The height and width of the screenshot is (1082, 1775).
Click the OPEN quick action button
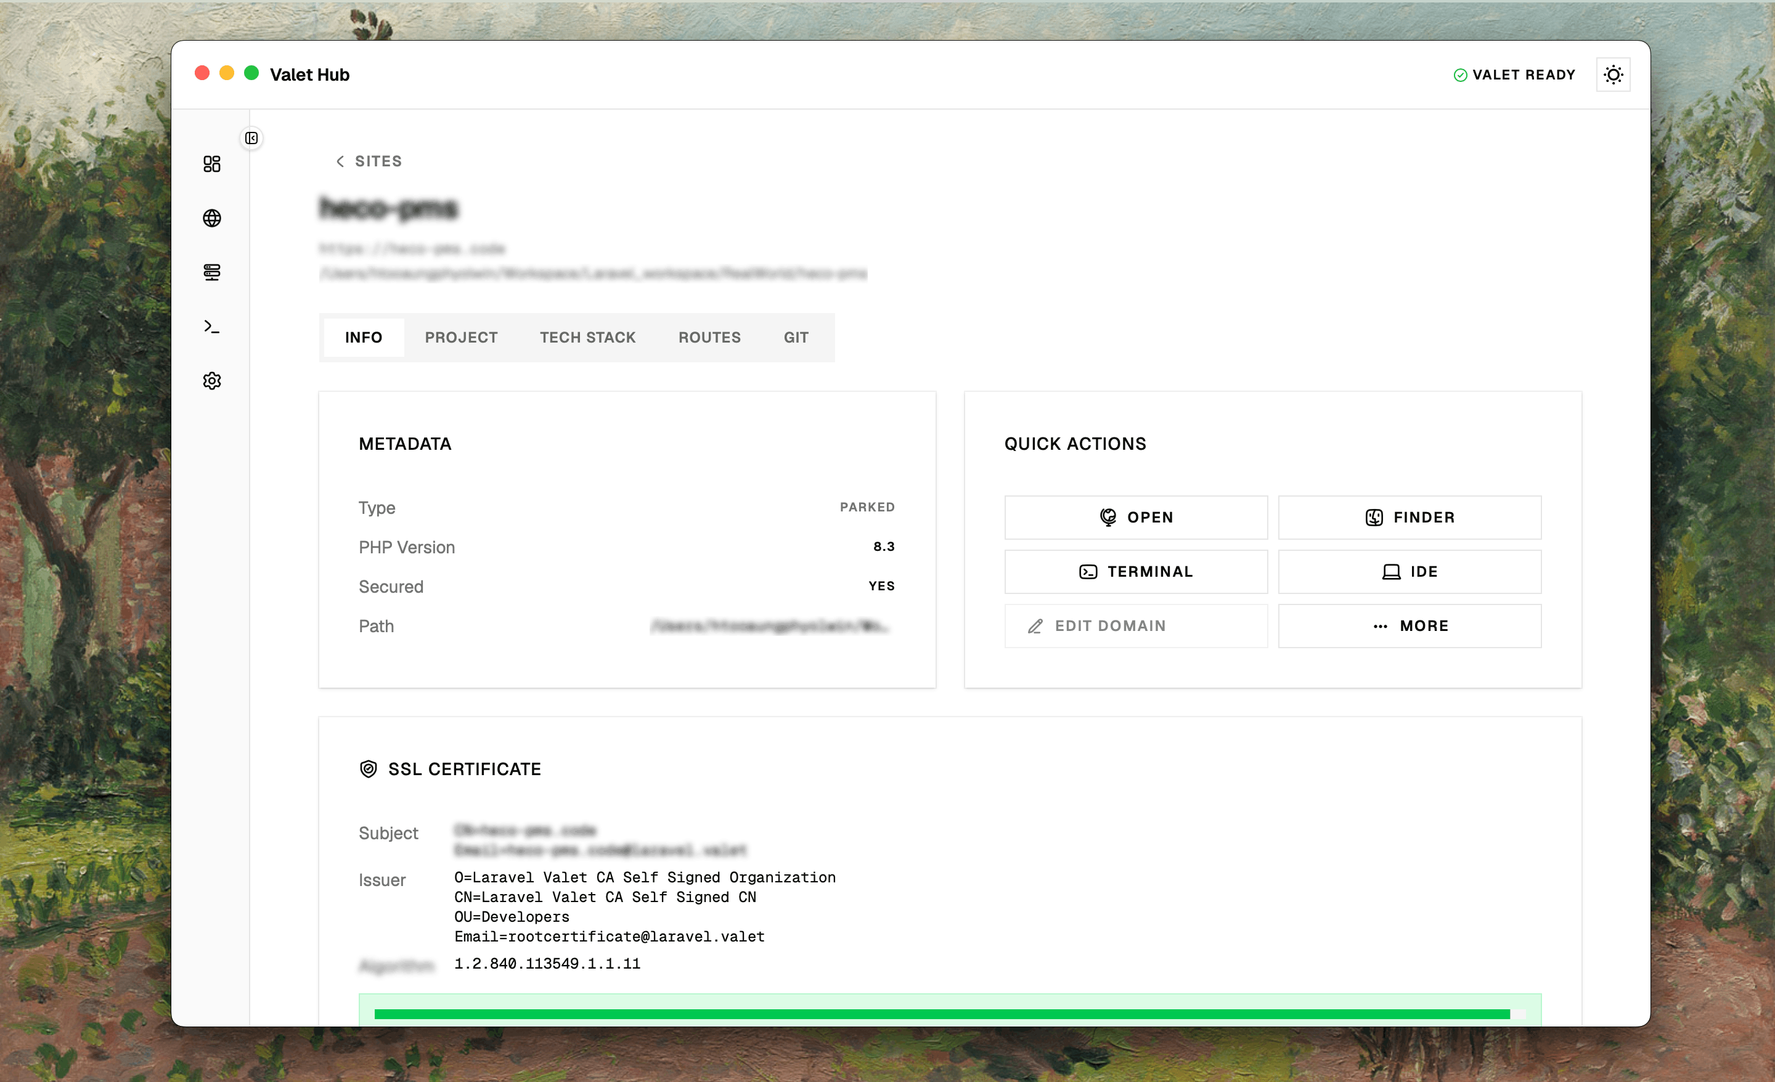[x=1136, y=517]
